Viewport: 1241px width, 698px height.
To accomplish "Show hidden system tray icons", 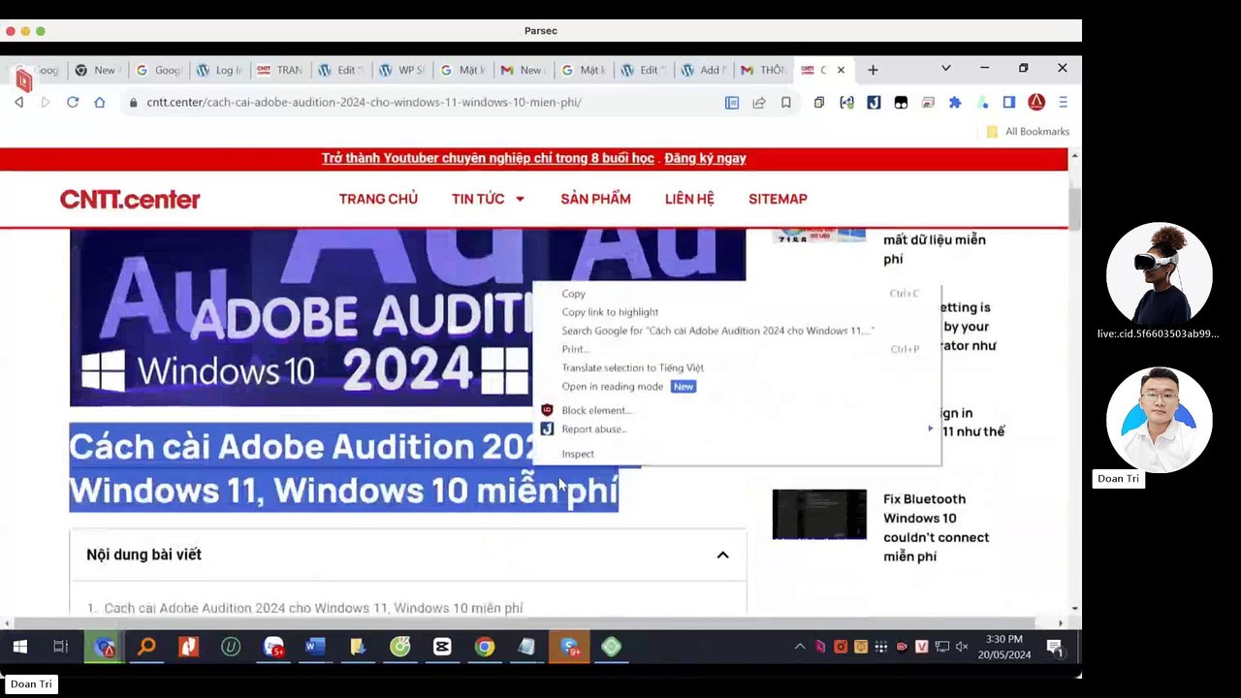I will 800,647.
